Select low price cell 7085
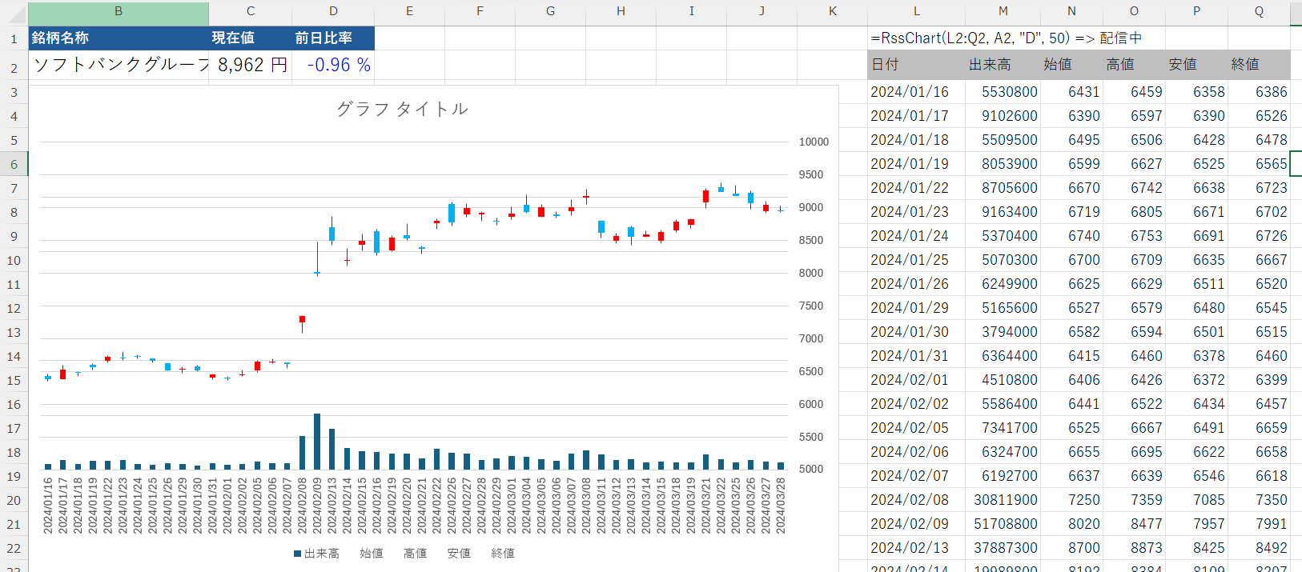Viewport: 1302px width, 572px height. click(x=1196, y=500)
